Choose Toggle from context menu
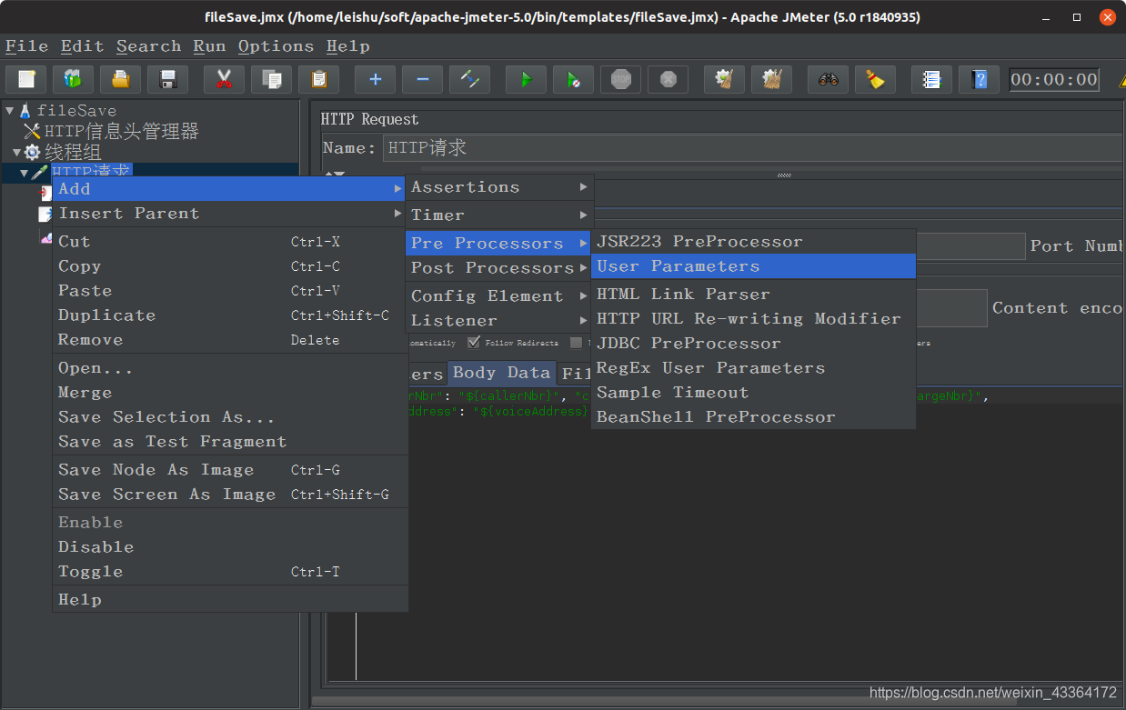The image size is (1126, 710). pyautogui.click(x=230, y=572)
